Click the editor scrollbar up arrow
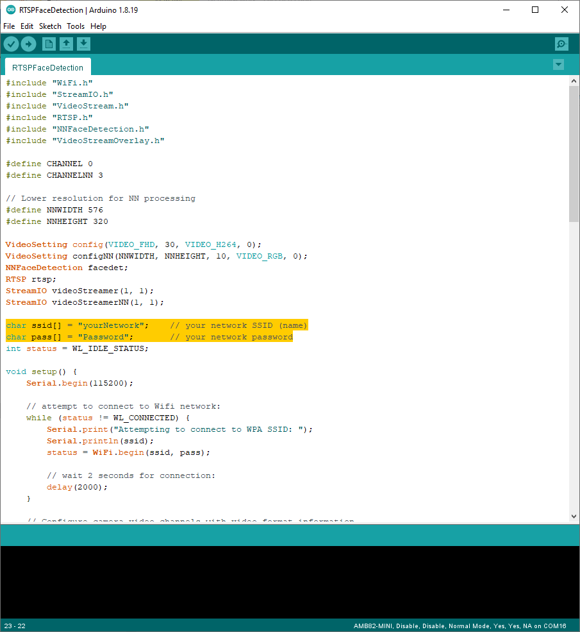Screen dimensions: 580x632 (574, 81)
